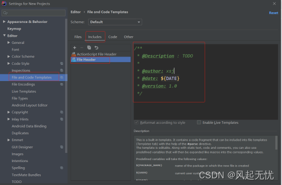Collapse the Editor section
Image resolution: width=282 pixels, height=185 pixels.
[4, 36]
